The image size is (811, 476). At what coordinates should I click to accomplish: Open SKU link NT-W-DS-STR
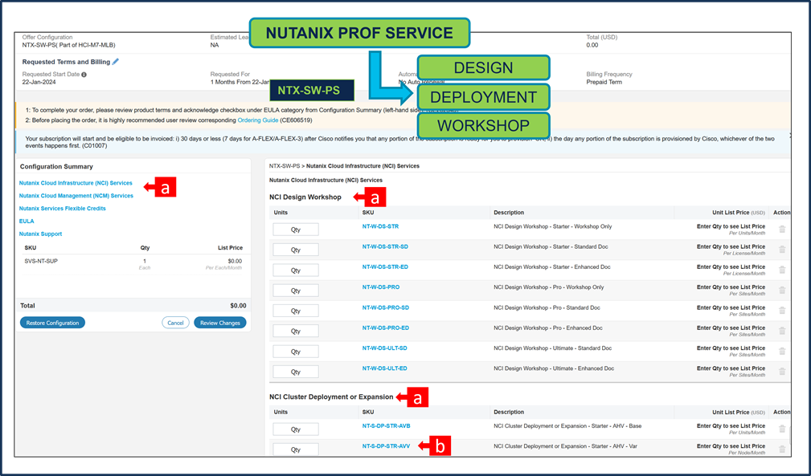coord(380,226)
